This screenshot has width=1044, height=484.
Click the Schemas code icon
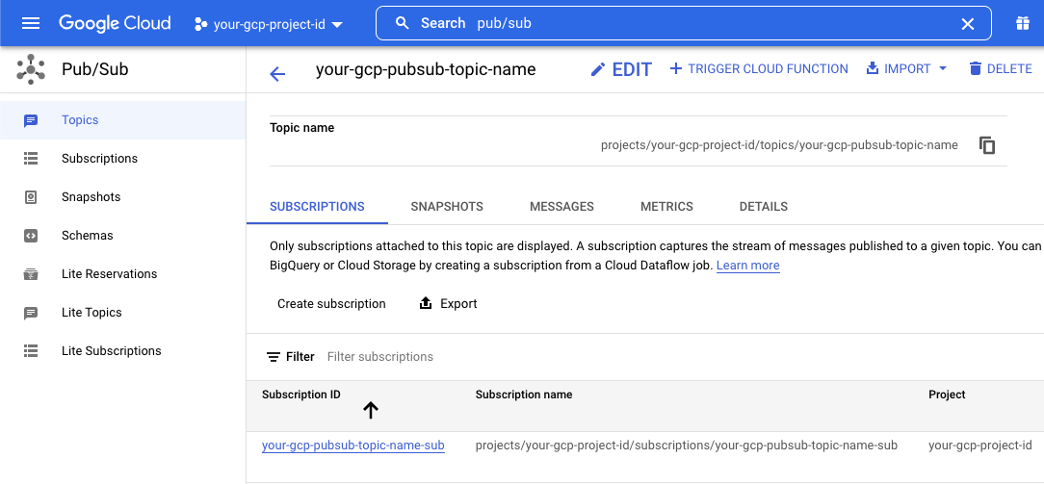[31, 236]
